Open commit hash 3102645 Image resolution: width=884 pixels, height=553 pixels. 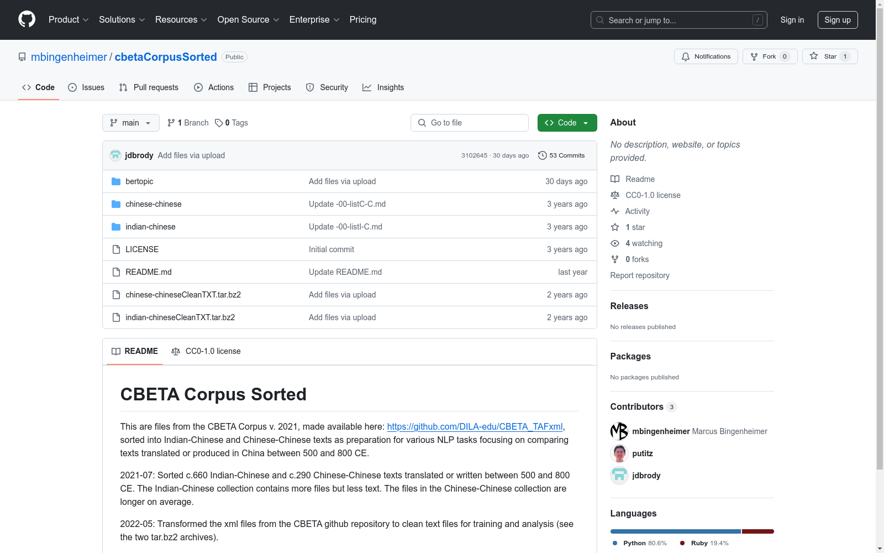point(475,155)
